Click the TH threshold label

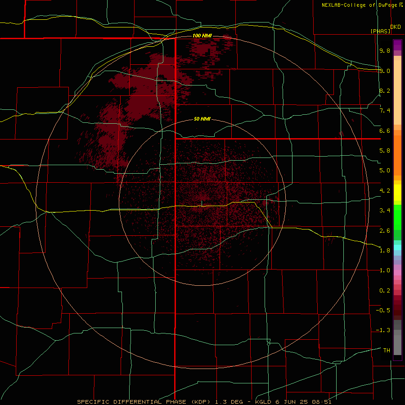tap(387, 351)
